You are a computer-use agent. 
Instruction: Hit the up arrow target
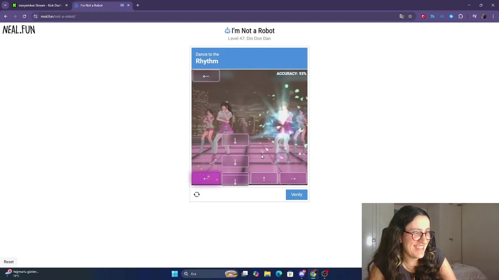pos(264,178)
